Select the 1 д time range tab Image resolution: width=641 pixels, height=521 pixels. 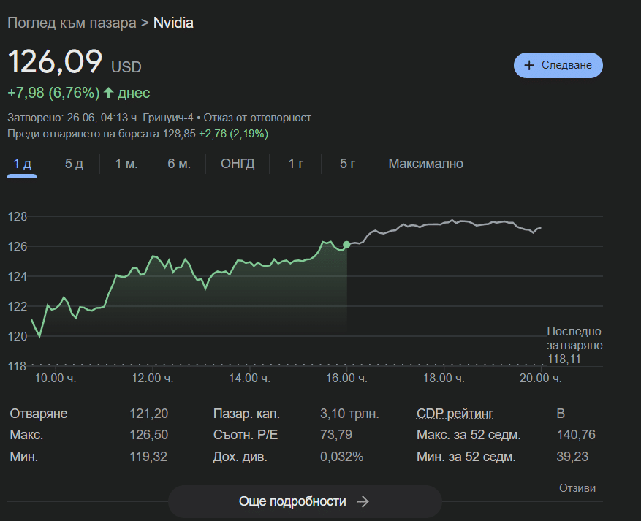click(x=22, y=164)
